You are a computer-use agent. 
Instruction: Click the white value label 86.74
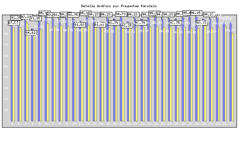pyautogui.click(x=68, y=30)
